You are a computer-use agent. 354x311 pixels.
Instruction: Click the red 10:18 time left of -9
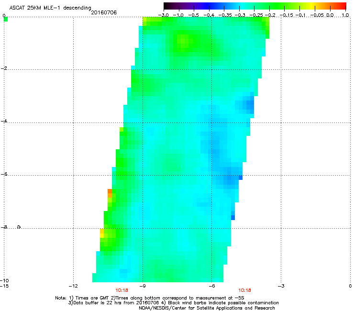[122, 290]
